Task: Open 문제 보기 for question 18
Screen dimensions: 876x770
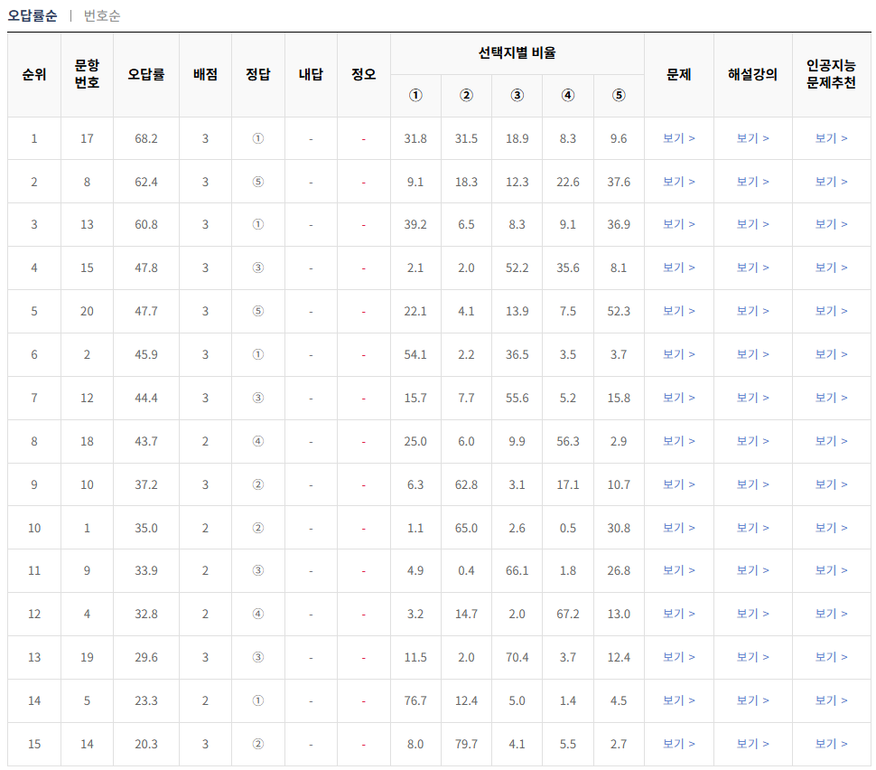Action: 678,441
